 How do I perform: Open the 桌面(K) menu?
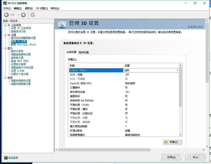(29, 8)
